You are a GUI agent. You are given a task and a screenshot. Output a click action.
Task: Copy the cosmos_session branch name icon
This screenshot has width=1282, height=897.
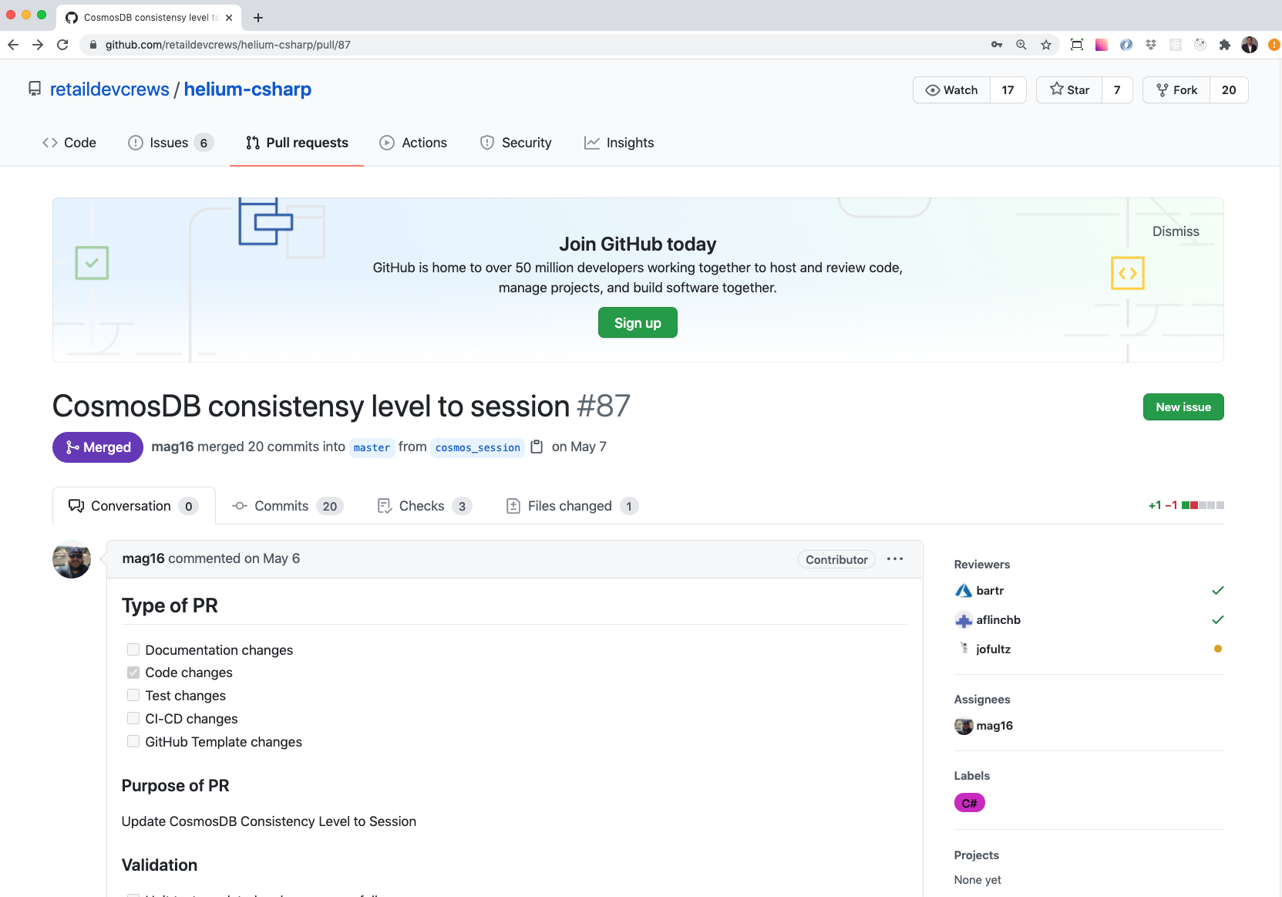(x=537, y=447)
